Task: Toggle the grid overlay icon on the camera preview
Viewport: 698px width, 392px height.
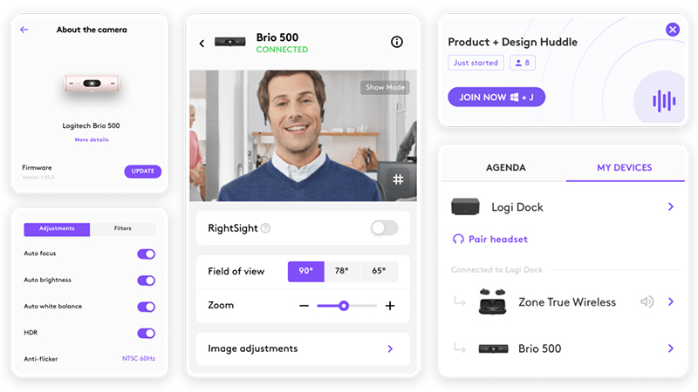Action: 398,179
